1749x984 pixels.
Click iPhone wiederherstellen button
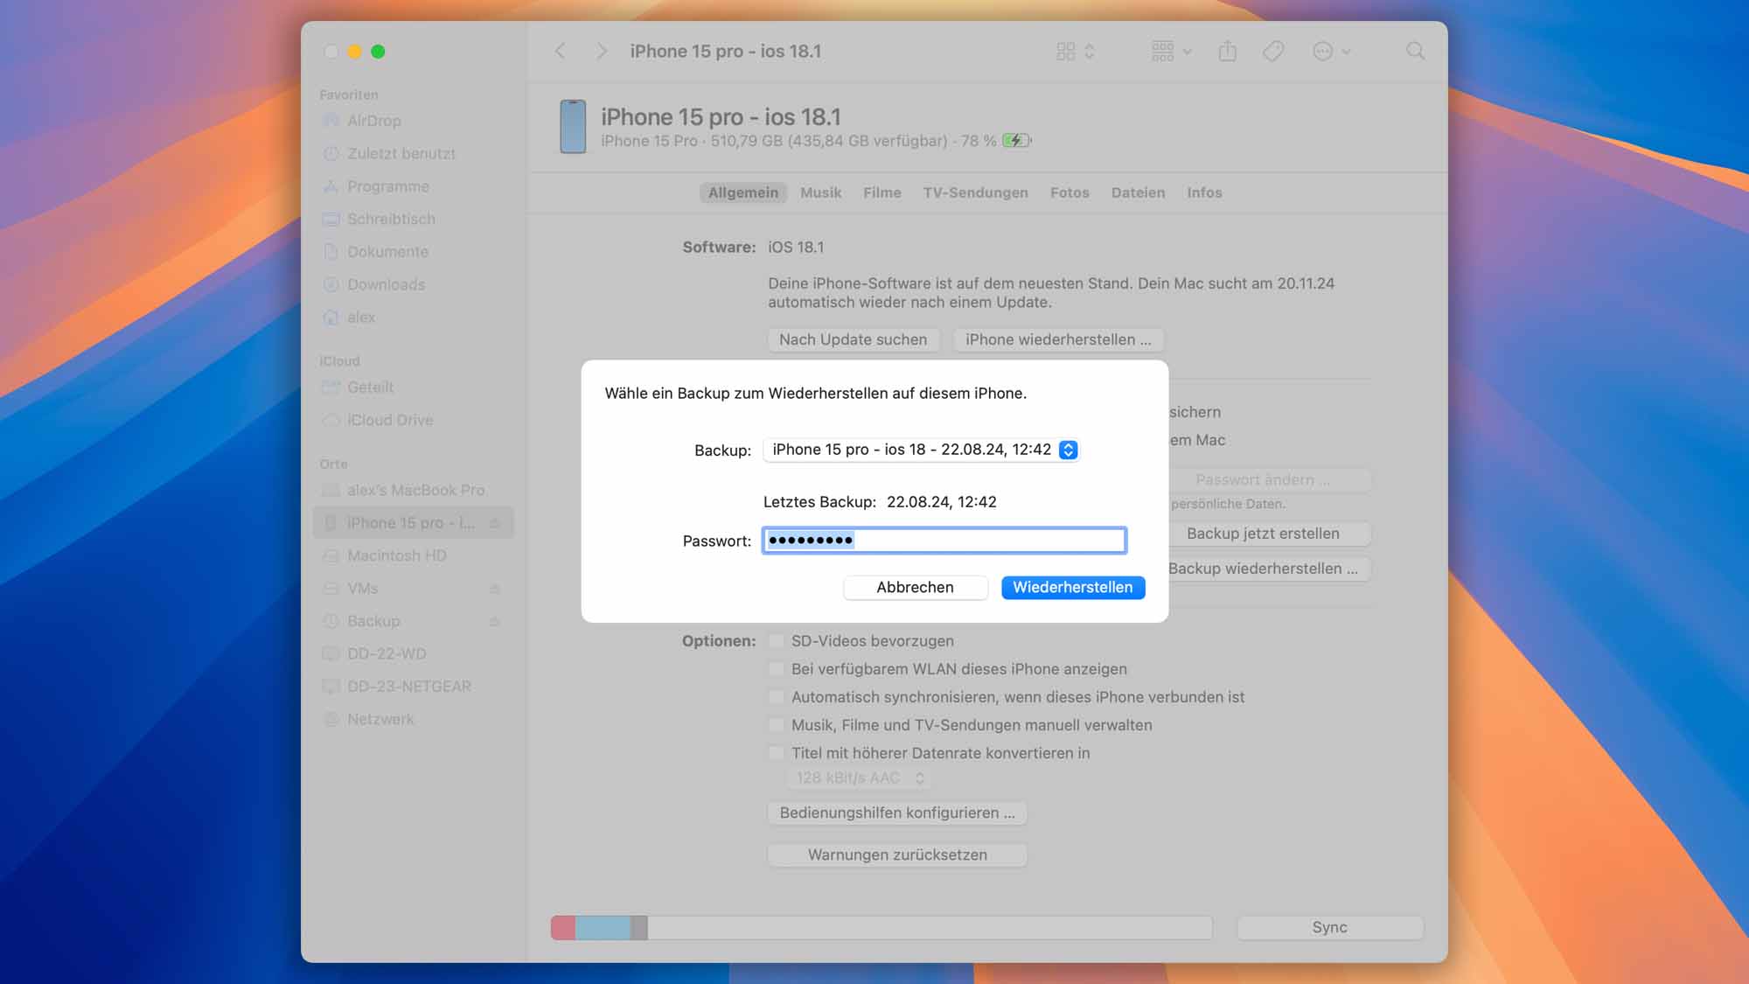tap(1058, 339)
